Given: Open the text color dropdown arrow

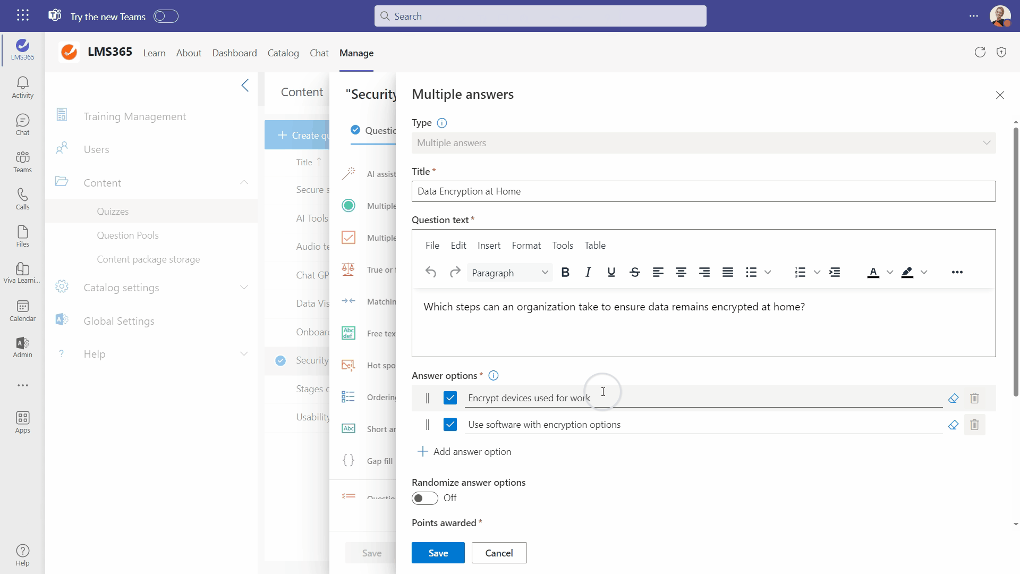Looking at the screenshot, I should tap(890, 273).
